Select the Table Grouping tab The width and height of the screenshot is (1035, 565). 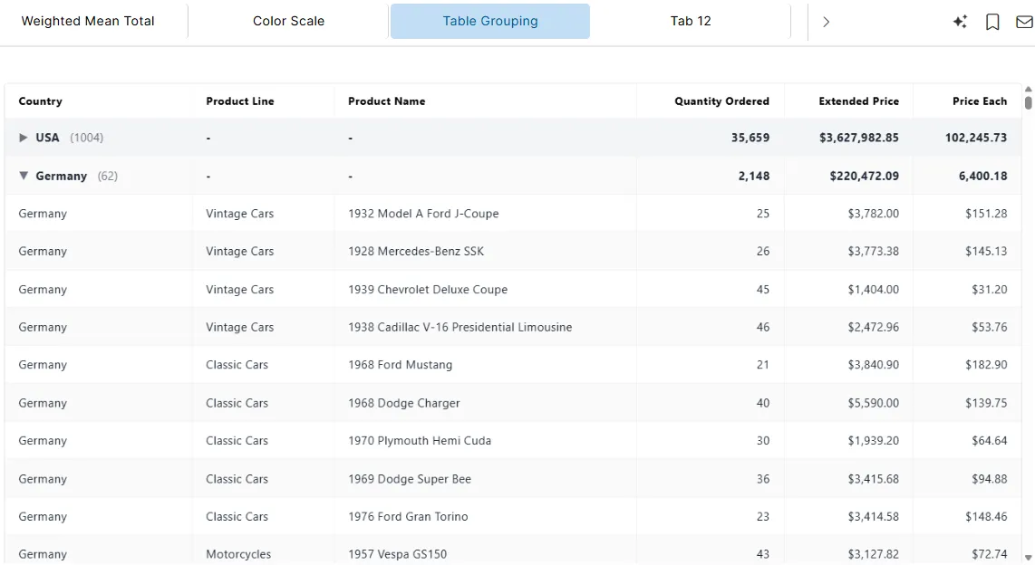(x=489, y=20)
